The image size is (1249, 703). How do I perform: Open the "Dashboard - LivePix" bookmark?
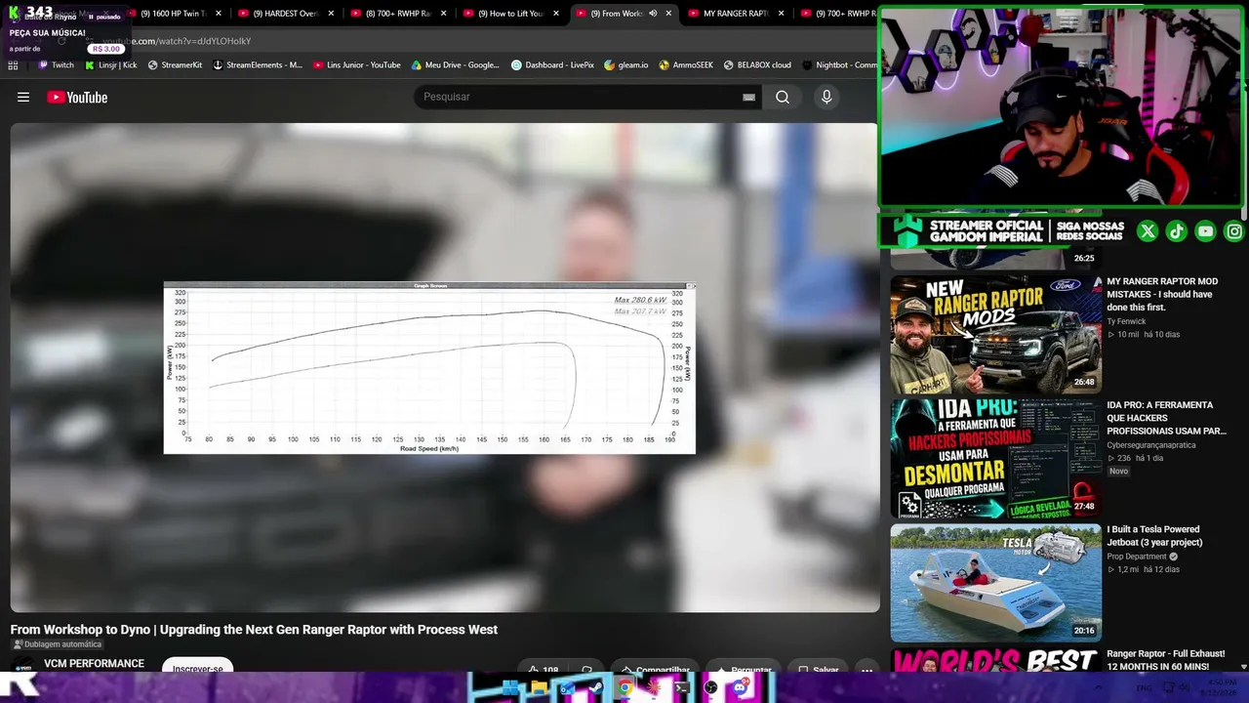pos(552,65)
